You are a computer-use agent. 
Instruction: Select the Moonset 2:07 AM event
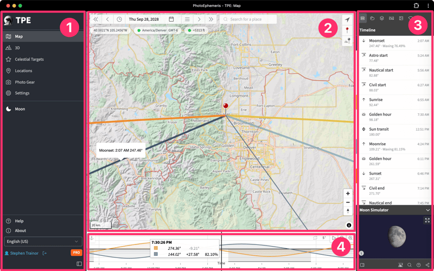pyautogui.click(x=395, y=43)
